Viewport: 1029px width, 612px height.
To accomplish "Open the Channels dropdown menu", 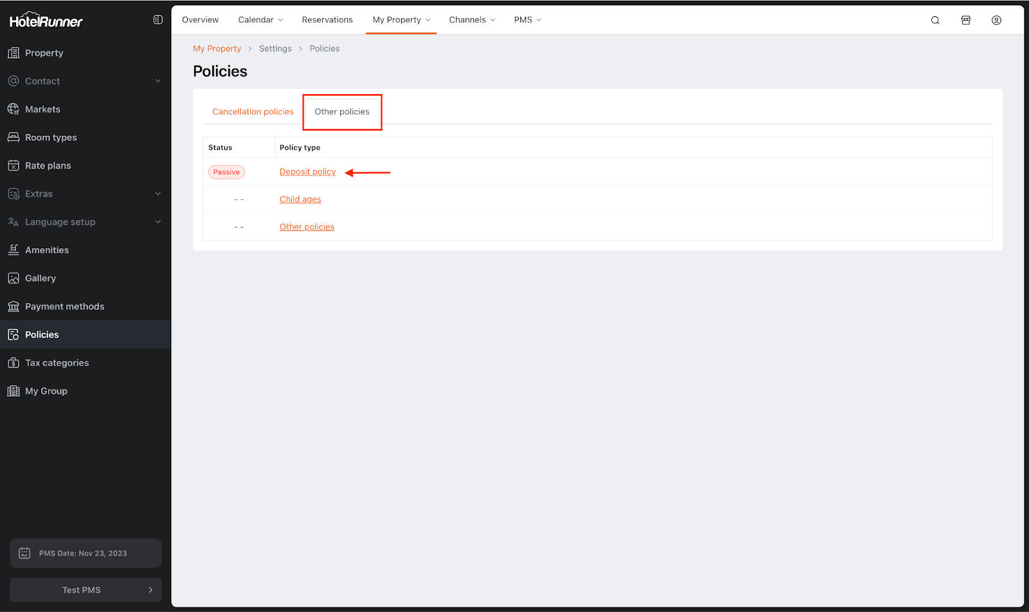I will (472, 20).
